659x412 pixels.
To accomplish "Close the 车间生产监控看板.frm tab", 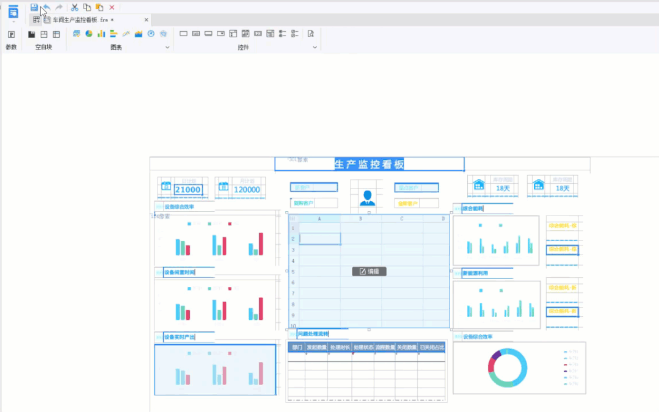I will (x=146, y=20).
